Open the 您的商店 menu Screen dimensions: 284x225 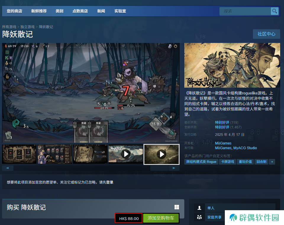click(x=14, y=11)
